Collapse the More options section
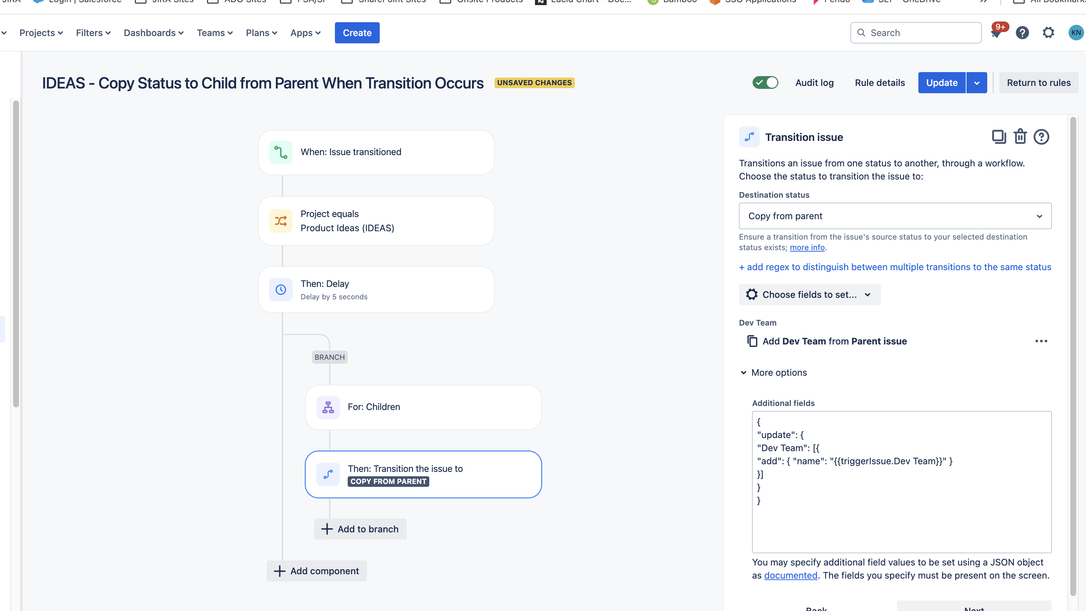Screen dimensions: 1086x611 coord(774,372)
